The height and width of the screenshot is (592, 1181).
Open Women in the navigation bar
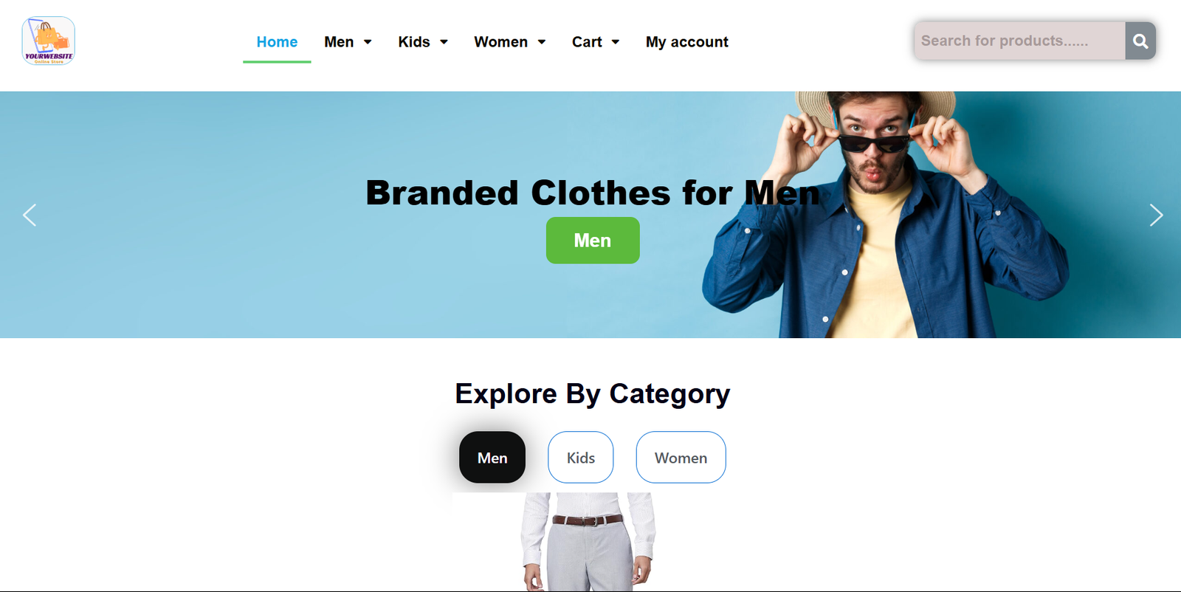tap(500, 42)
